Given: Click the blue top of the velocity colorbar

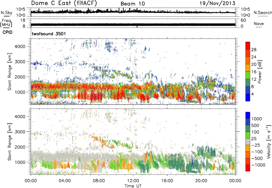Looking at the screenshot, I should pos(248,115).
